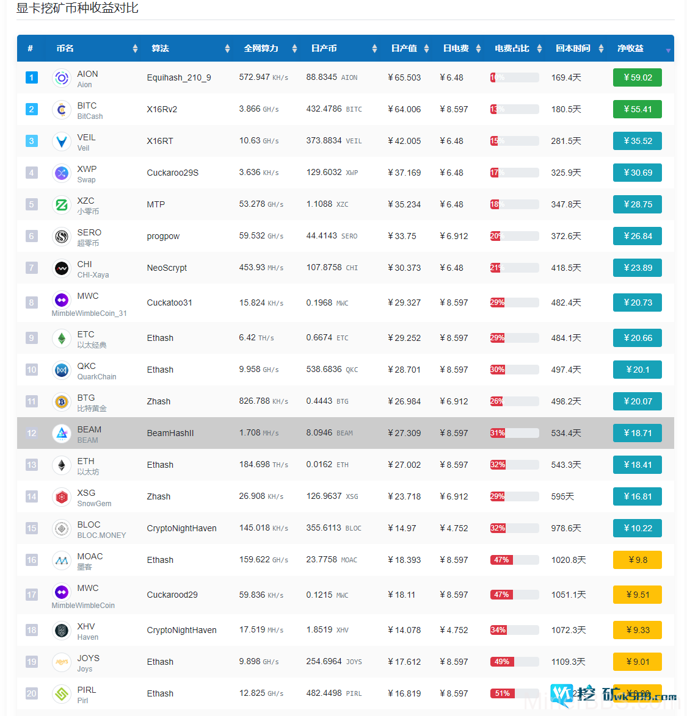
Task: Select the Equihash_210_9 algorithm cell
Action: [x=179, y=77]
